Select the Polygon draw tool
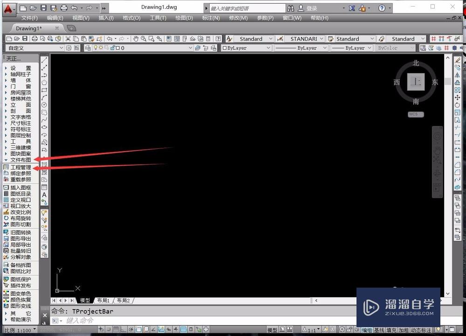The height and width of the screenshot is (336, 466). (x=44, y=82)
